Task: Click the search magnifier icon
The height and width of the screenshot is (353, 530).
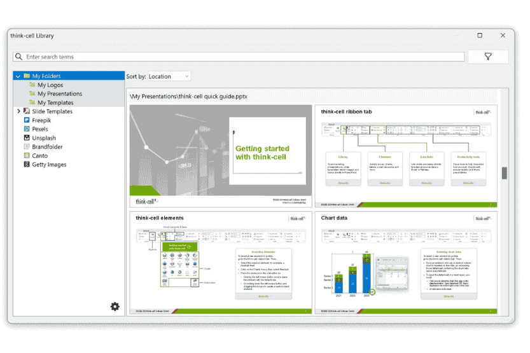Action: click(x=19, y=57)
